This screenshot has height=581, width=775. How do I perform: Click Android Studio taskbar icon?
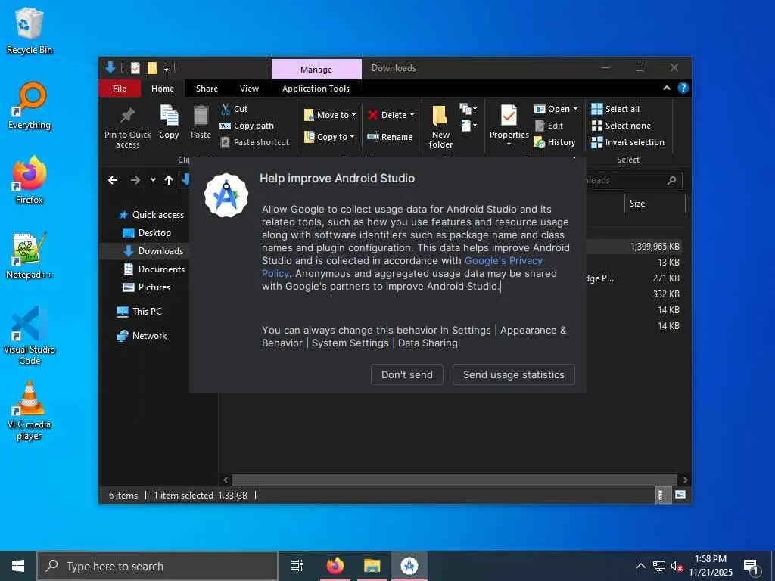409,566
